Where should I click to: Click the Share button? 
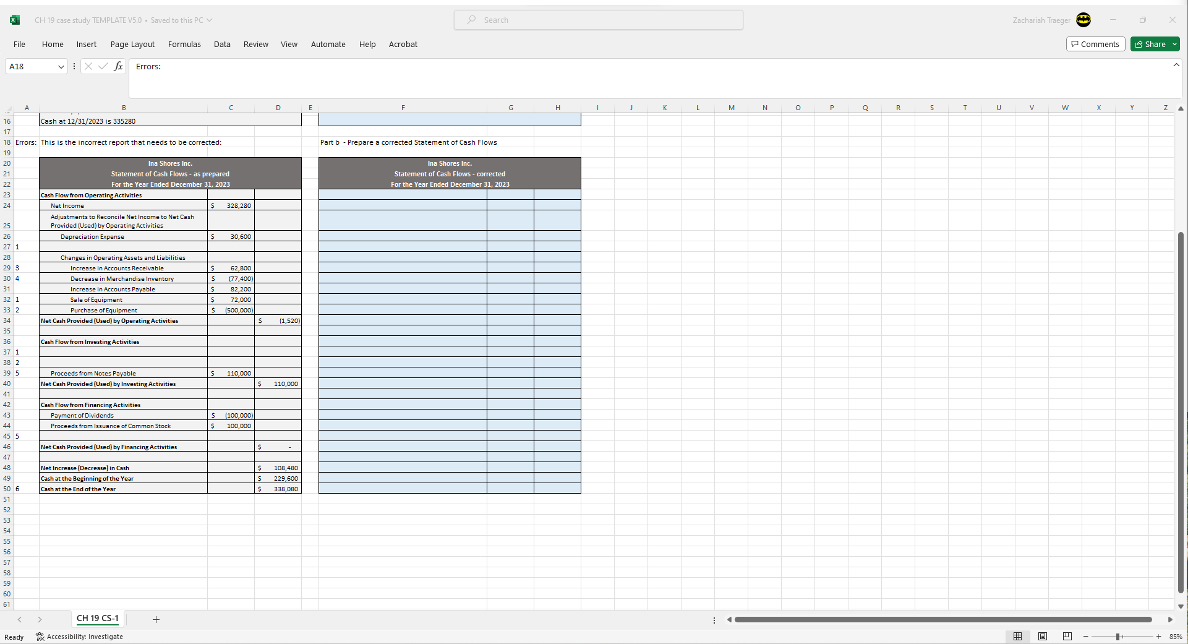pyautogui.click(x=1152, y=44)
